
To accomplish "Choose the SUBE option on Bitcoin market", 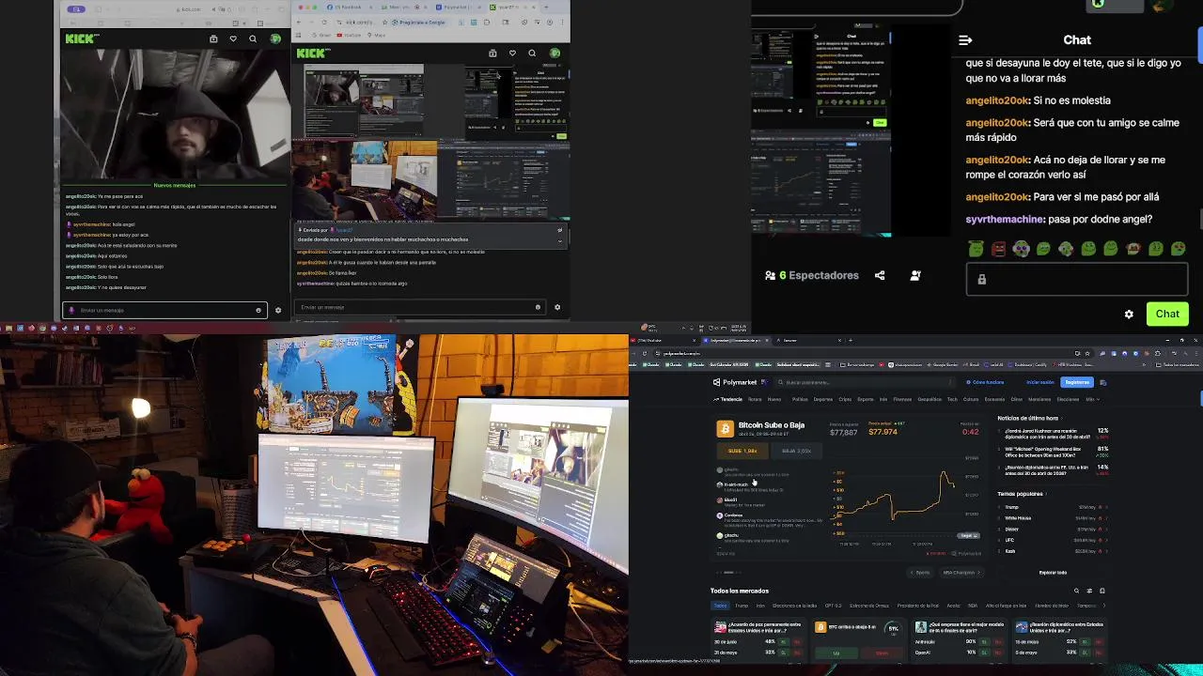I will click(742, 451).
